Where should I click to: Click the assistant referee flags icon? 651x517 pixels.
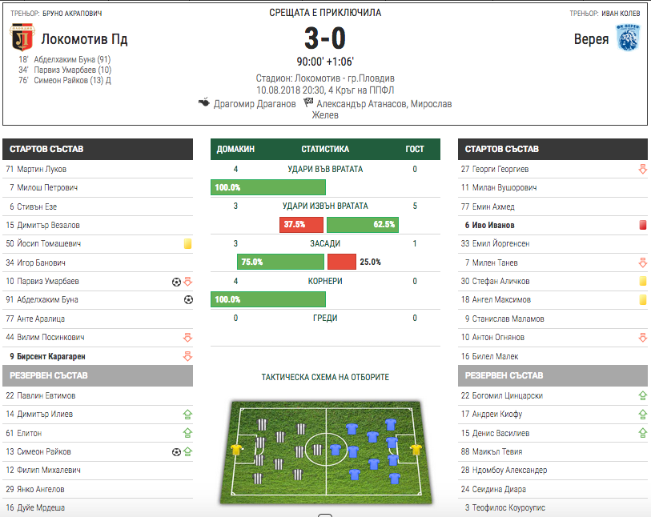tap(308, 102)
